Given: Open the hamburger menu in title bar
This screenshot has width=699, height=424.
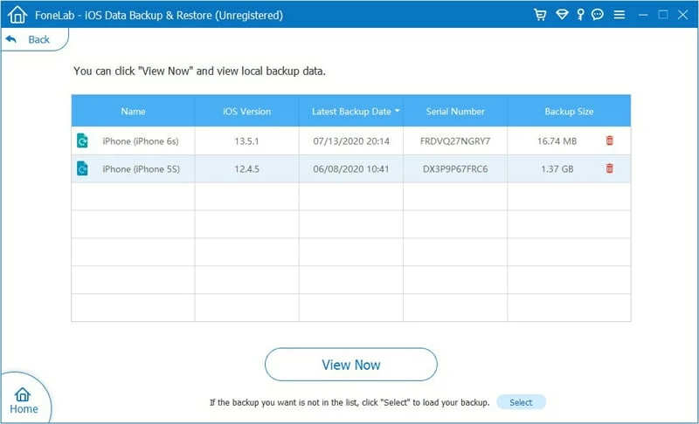Looking at the screenshot, I should [619, 15].
